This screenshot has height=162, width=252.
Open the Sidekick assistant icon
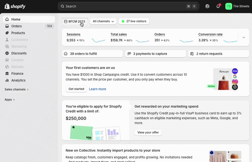click(x=207, y=6)
